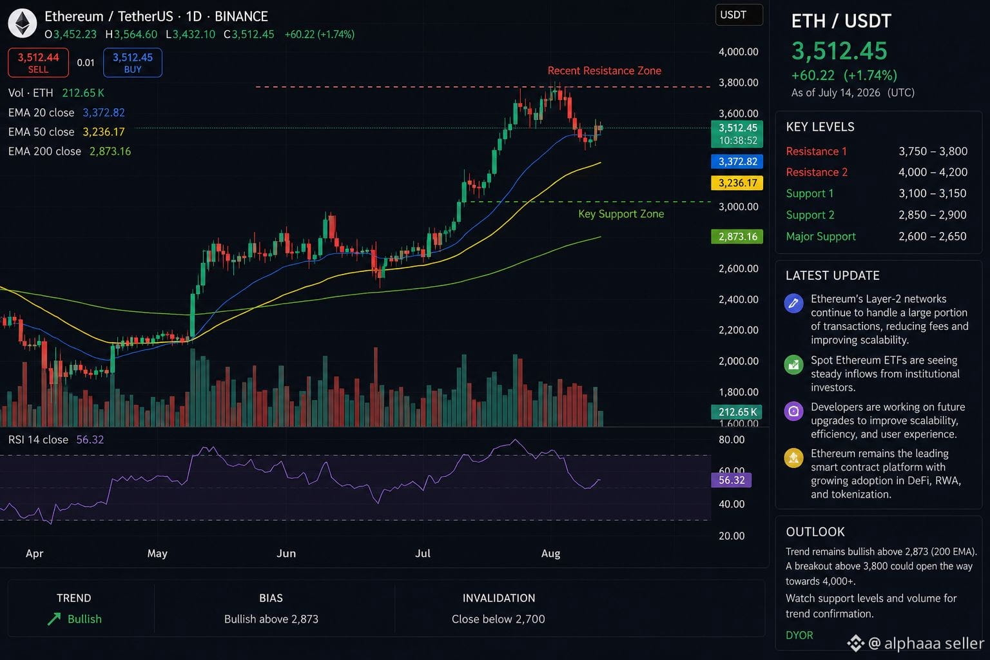Screen dimensions: 990x660
Task: Click the 3,000.00 price axis label
Action: tap(739, 207)
